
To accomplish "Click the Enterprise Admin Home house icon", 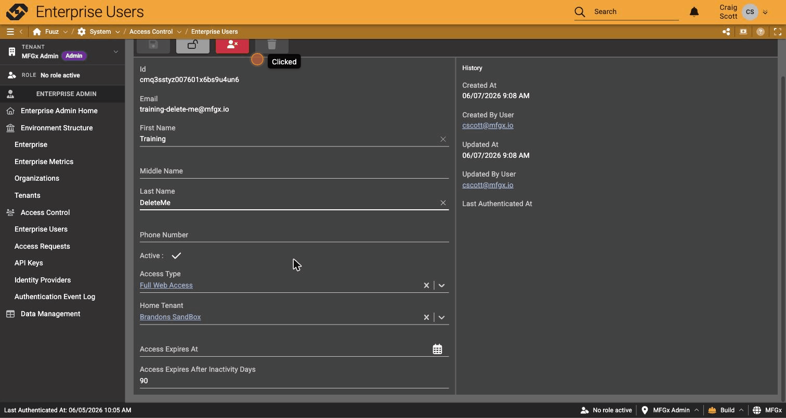I will [x=10, y=111].
